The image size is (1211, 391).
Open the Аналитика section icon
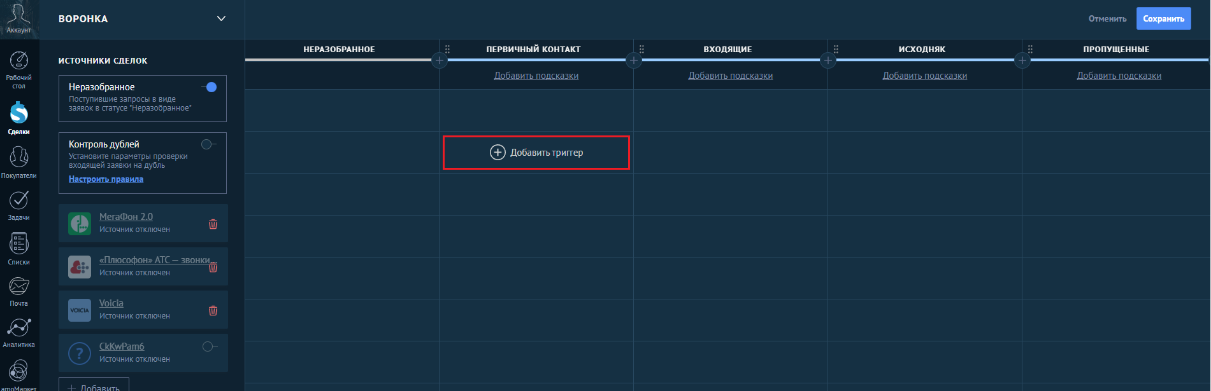18,328
